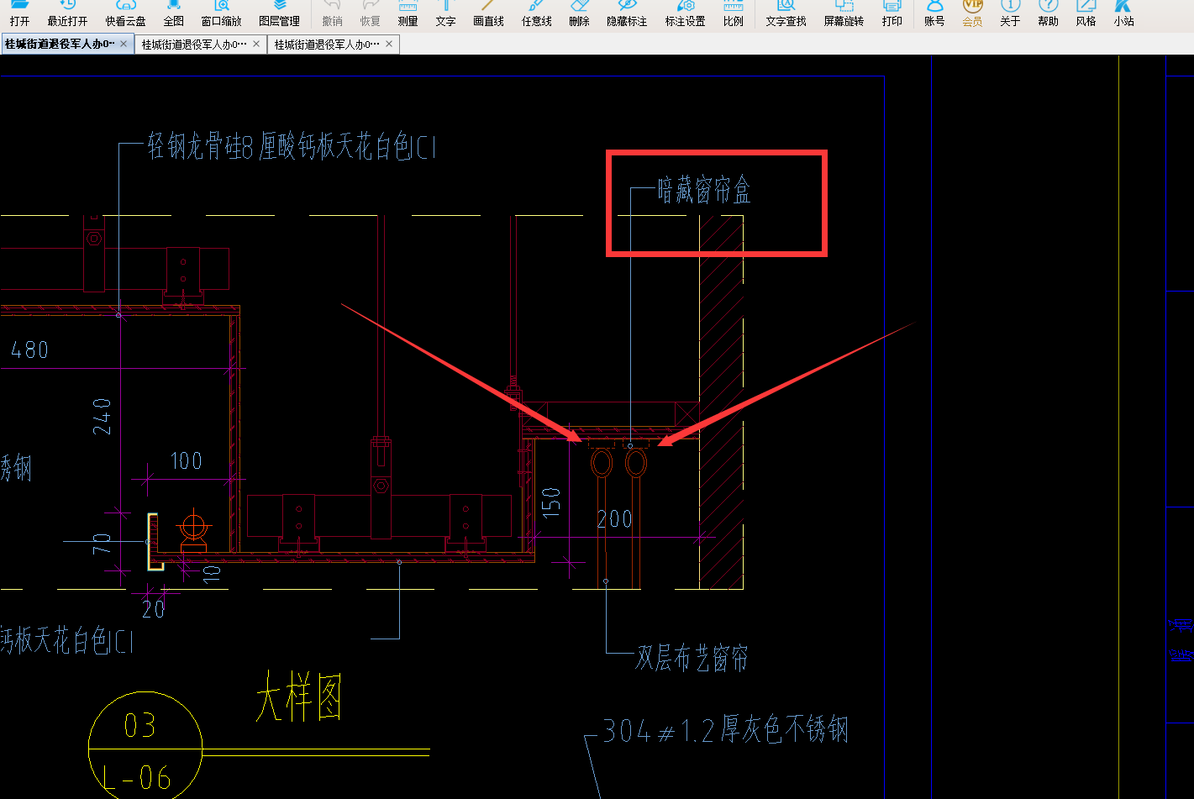Toggle 隐藏标注 hide annotations
This screenshot has height=799, width=1194.
(x=628, y=14)
